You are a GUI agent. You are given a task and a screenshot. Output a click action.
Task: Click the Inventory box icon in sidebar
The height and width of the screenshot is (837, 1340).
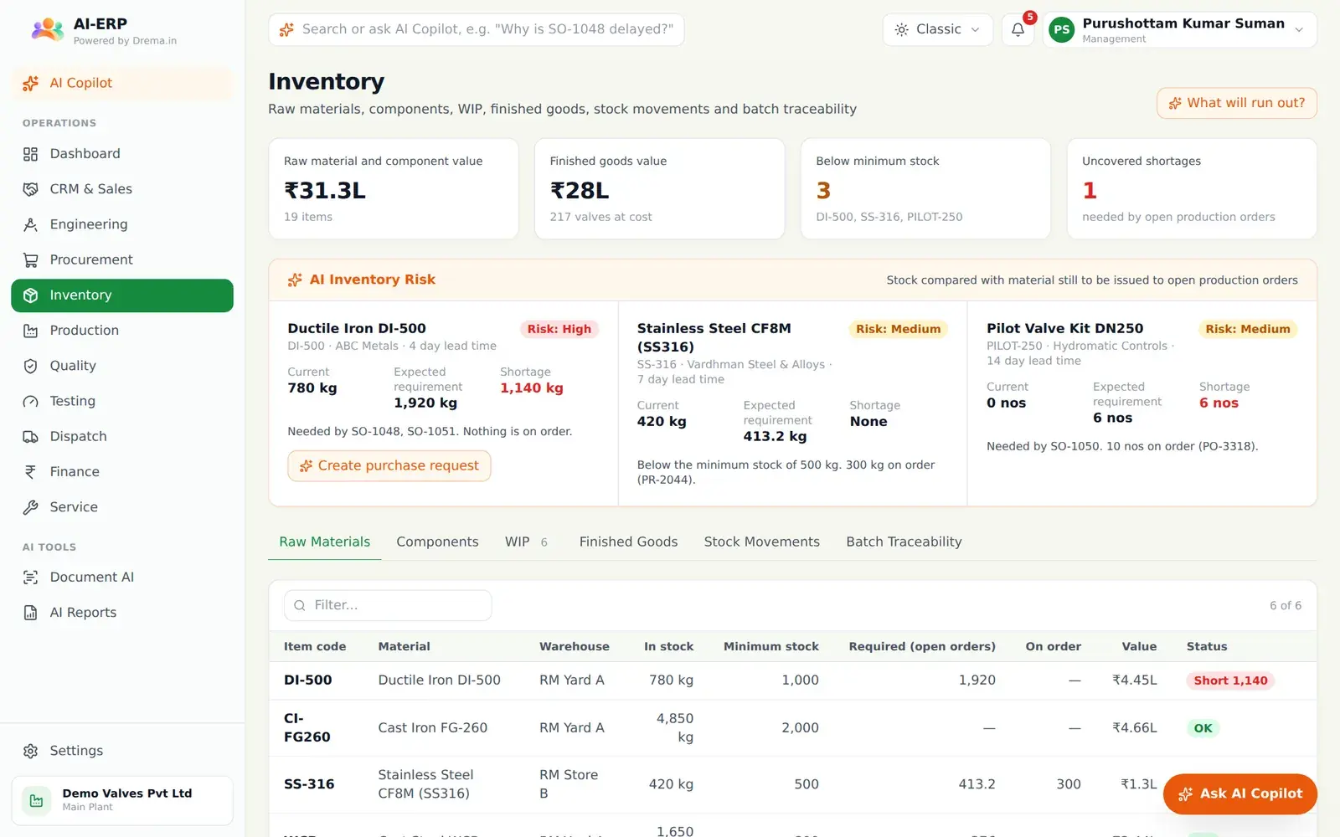[x=31, y=295]
